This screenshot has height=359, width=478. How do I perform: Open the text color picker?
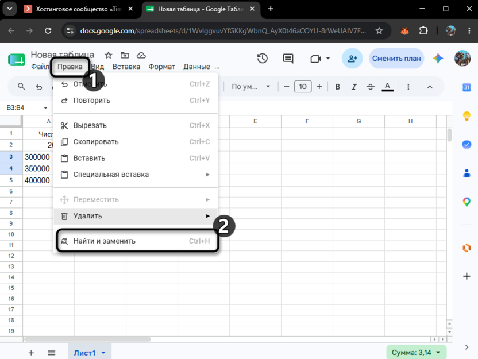387,87
